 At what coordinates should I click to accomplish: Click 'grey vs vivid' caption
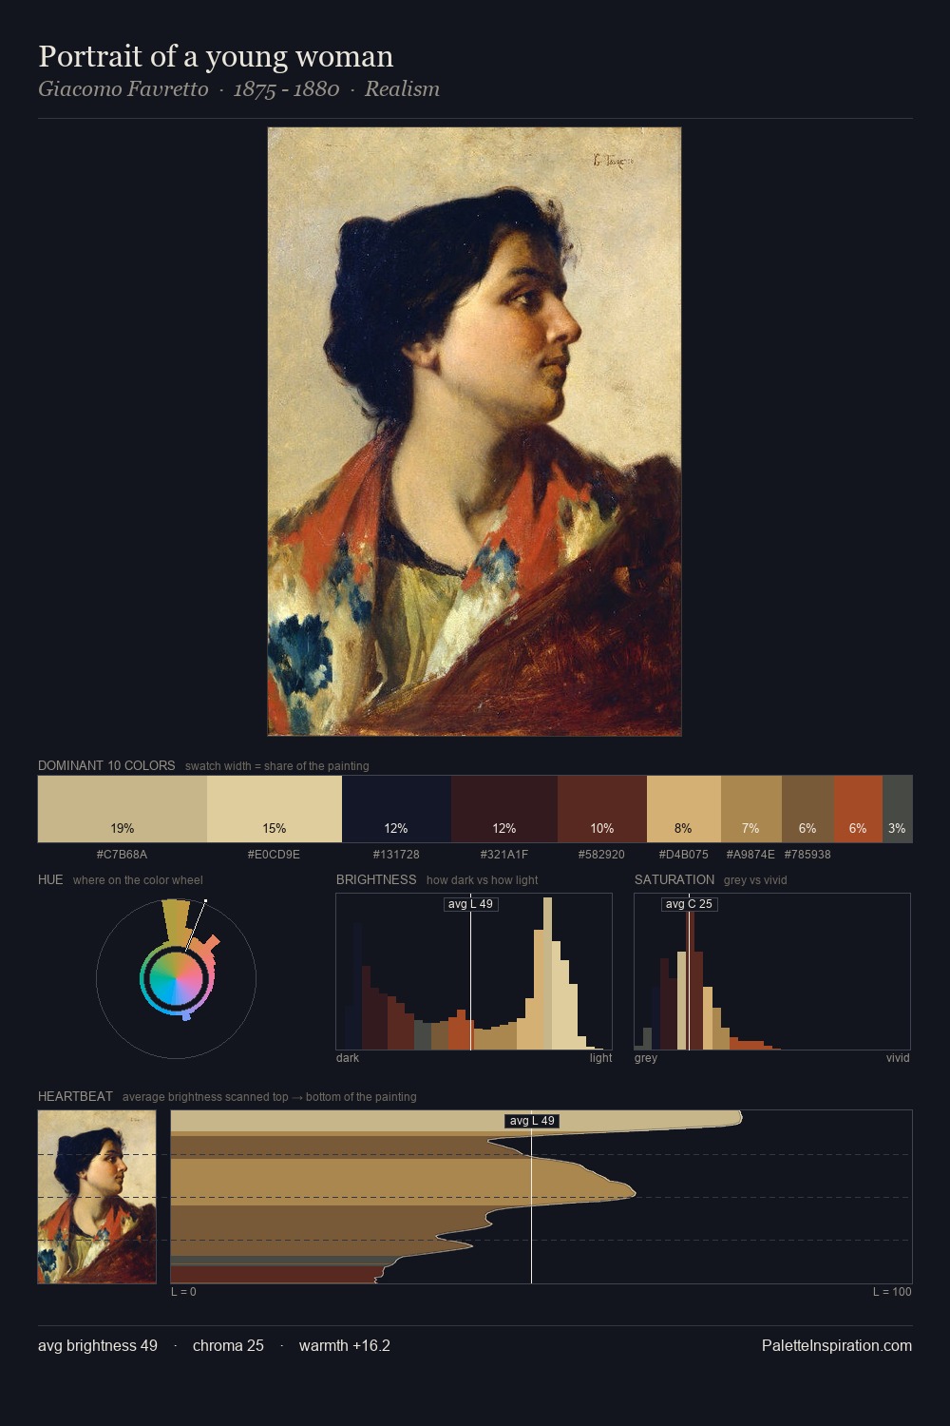click(x=755, y=880)
